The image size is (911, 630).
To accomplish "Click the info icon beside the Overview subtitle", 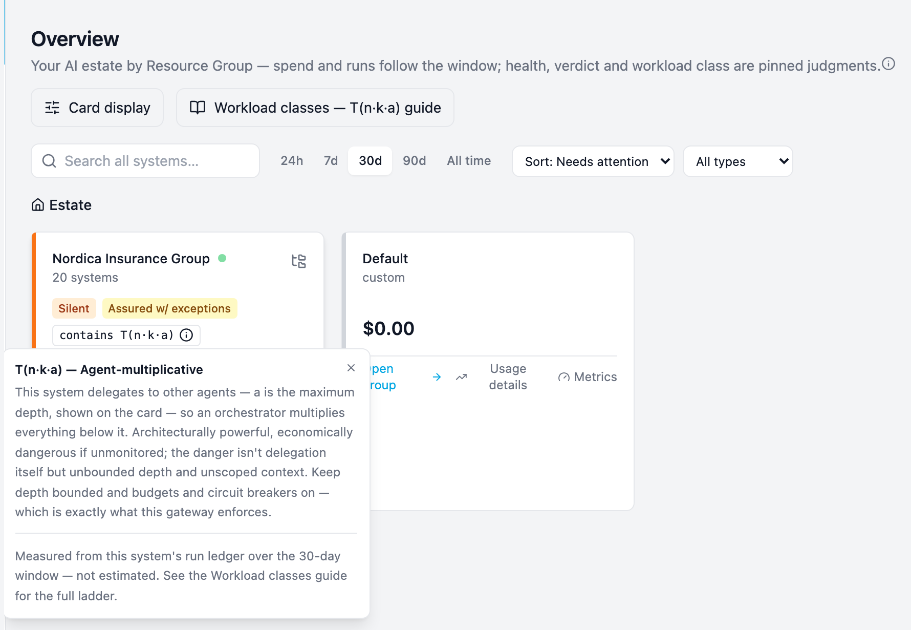I will tap(888, 64).
